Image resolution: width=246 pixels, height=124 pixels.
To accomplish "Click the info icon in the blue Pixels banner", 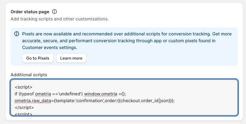I will (x=17, y=34).
